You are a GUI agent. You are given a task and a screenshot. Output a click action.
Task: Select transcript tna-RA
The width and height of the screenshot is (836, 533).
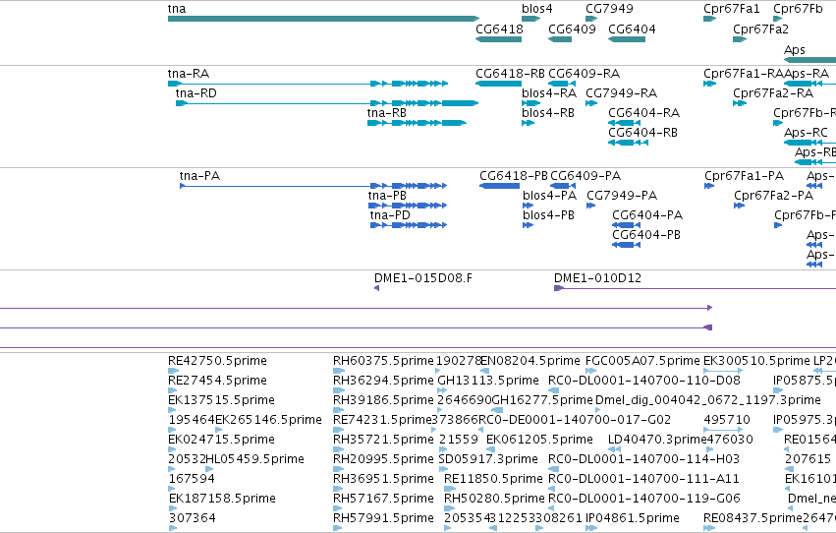[x=308, y=84]
